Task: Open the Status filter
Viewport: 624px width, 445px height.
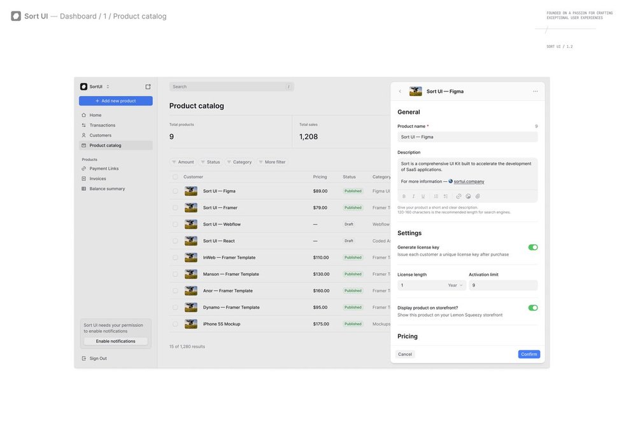Action: 211,162
